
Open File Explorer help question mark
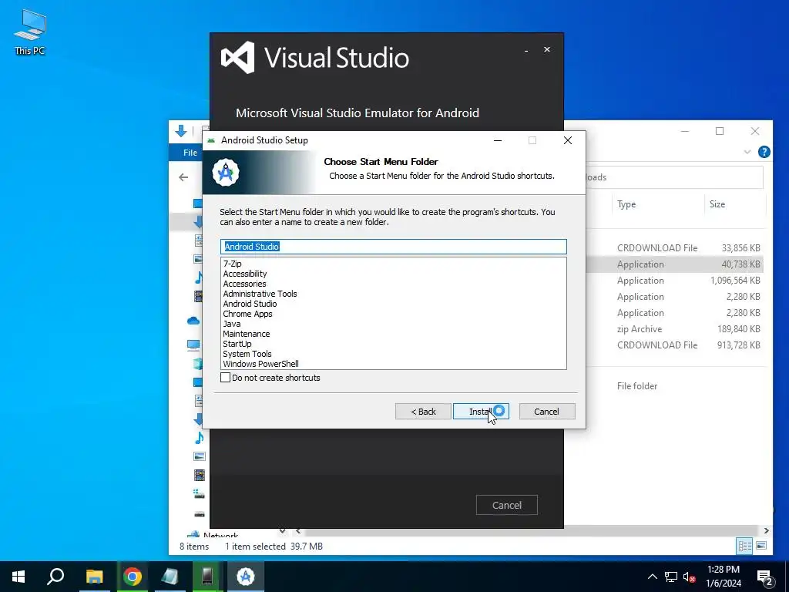click(764, 152)
